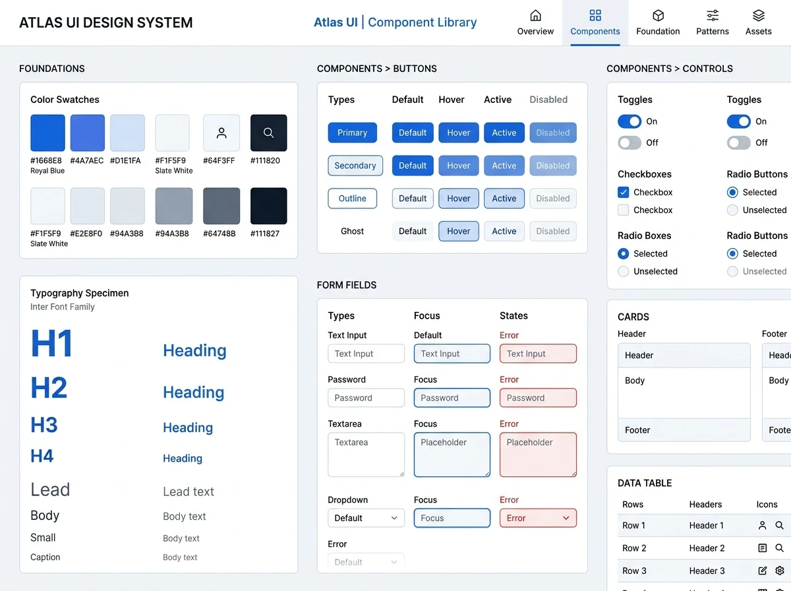Select the #64748B slate swatch

221,206
